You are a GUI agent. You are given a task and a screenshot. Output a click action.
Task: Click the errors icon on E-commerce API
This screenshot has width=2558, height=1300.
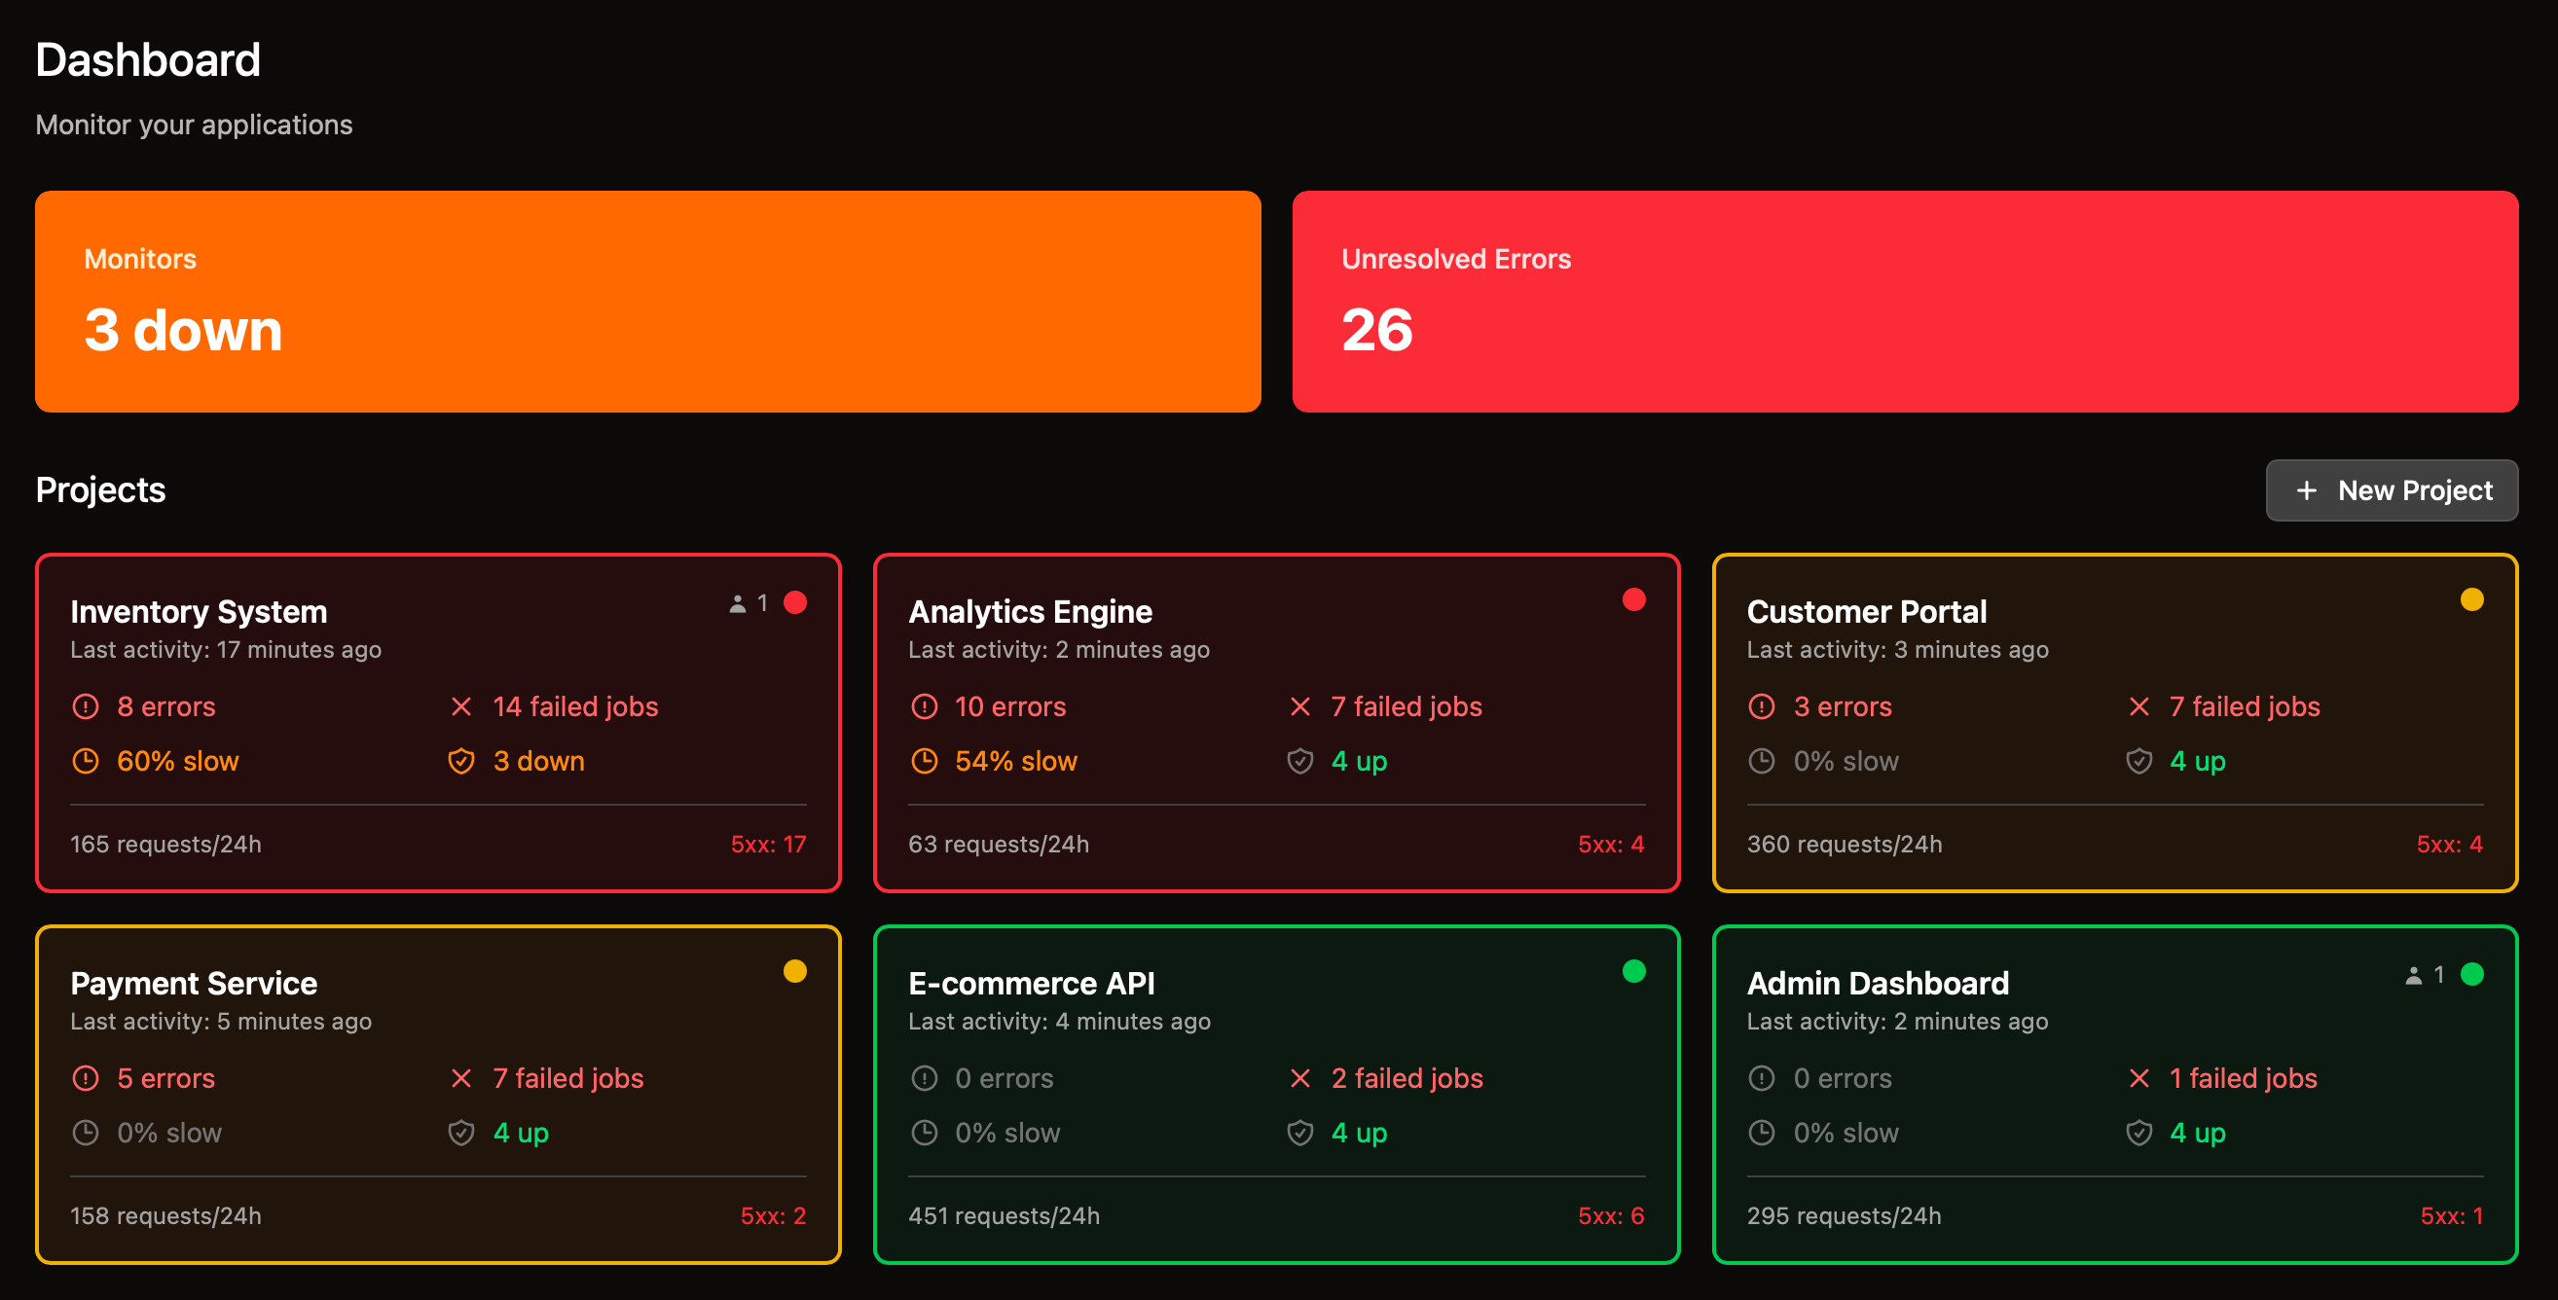click(x=924, y=1078)
